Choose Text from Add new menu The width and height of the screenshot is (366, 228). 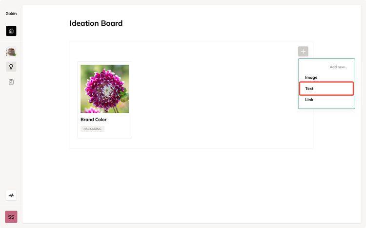(x=326, y=88)
